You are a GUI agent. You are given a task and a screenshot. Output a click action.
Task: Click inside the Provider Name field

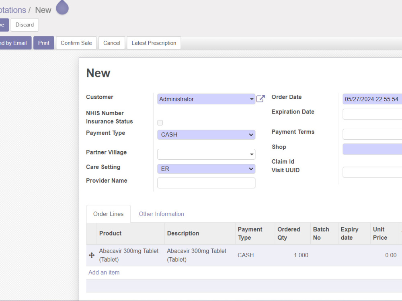(x=206, y=183)
